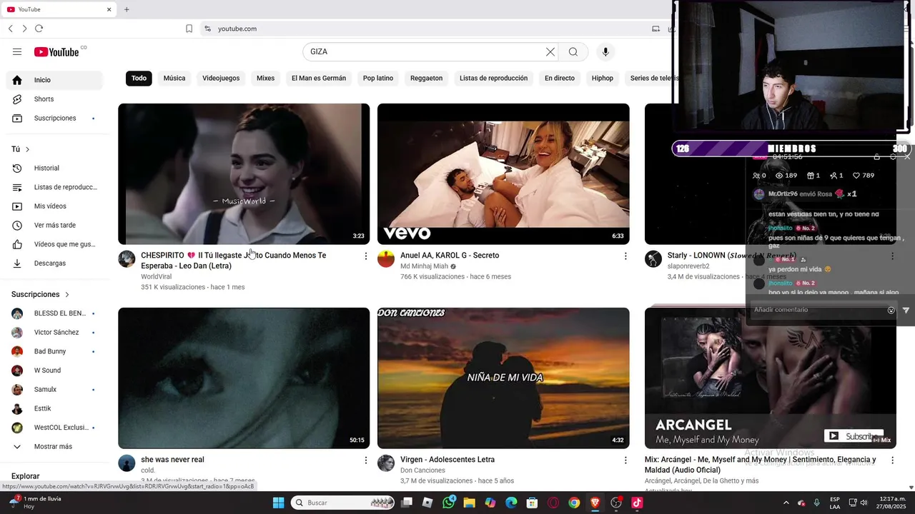Click the YouTube logo

point(56,51)
